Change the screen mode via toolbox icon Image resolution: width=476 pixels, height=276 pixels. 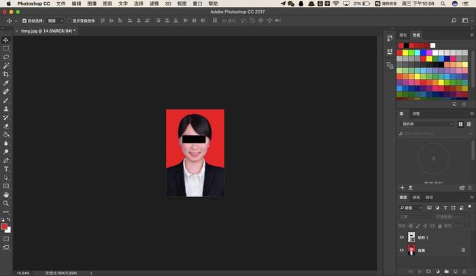5,247
